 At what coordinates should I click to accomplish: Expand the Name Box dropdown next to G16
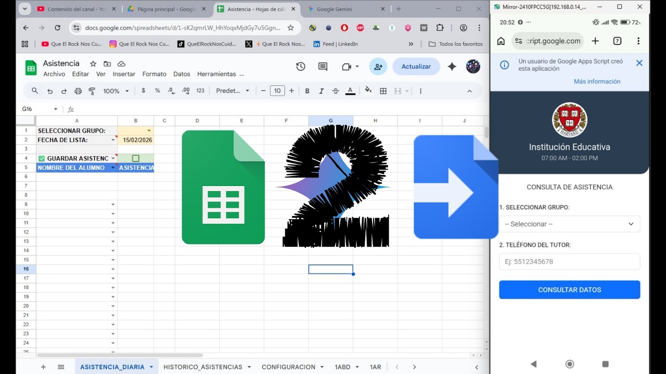(x=56, y=109)
